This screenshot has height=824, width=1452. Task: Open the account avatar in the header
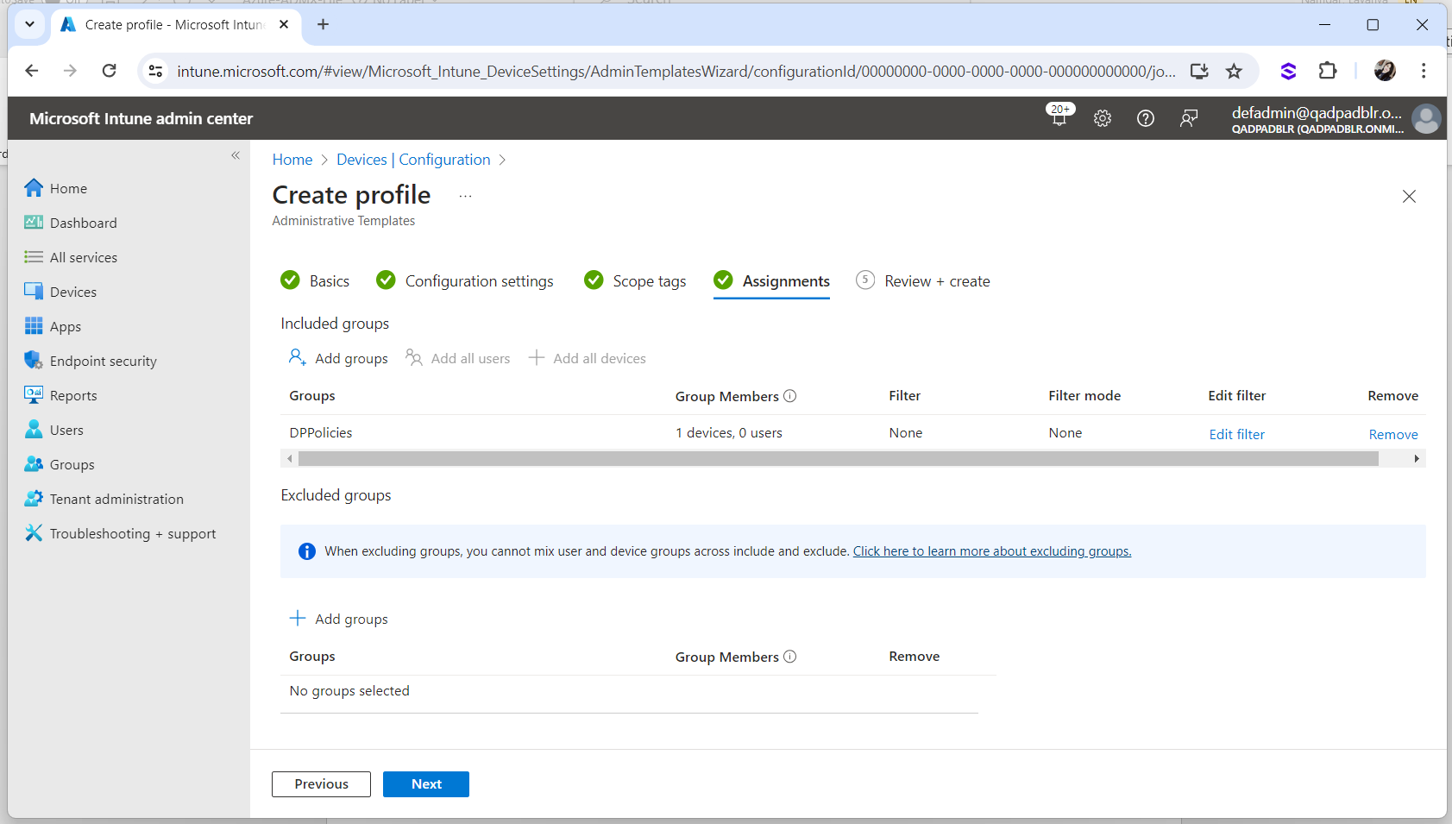pyautogui.click(x=1426, y=118)
